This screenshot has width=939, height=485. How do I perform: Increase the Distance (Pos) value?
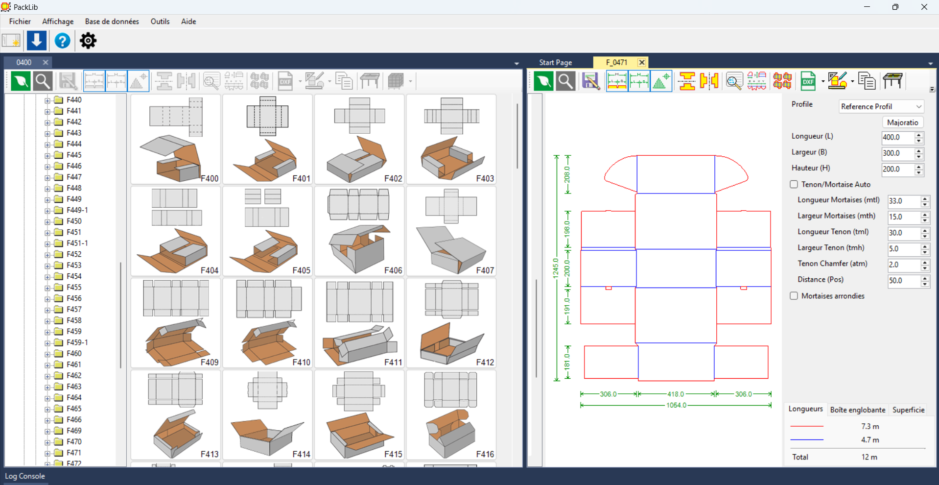coord(925,278)
